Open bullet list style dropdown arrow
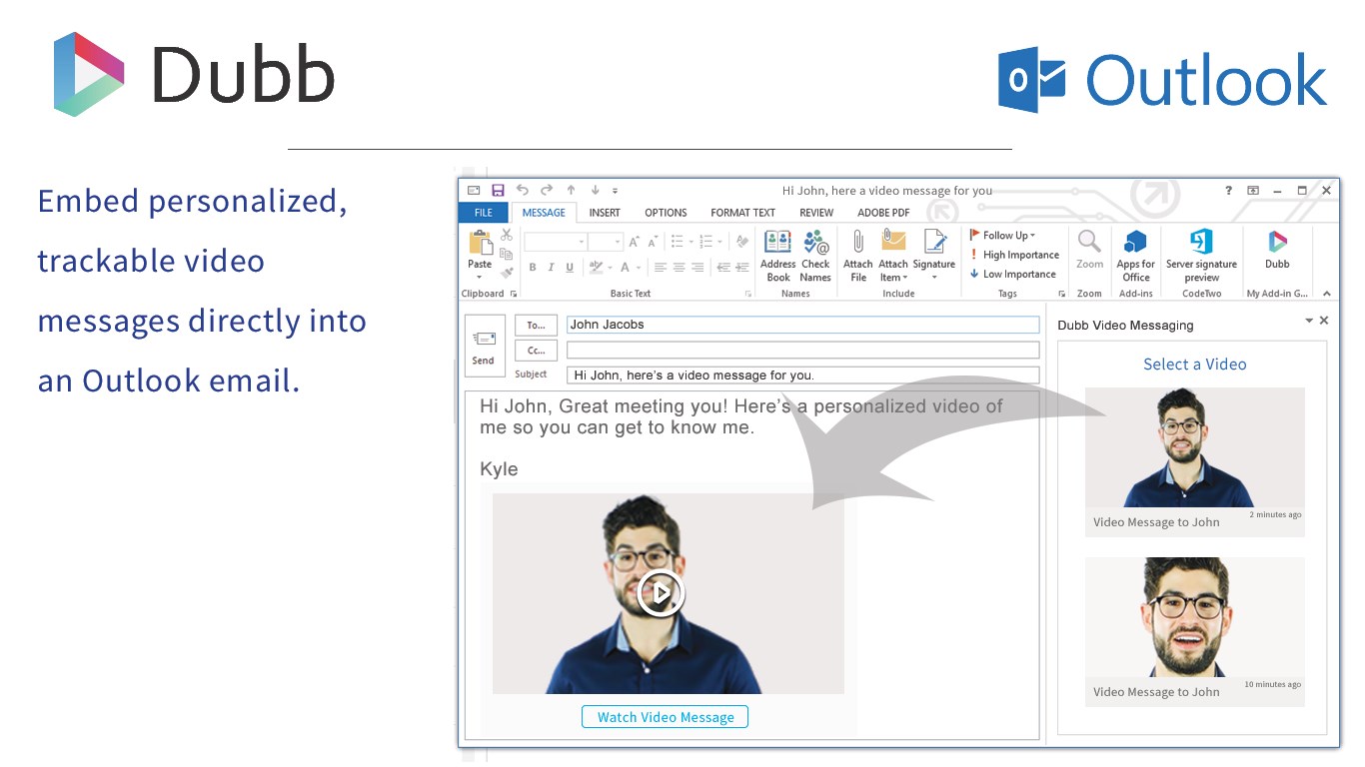The width and height of the screenshot is (1365, 767). pos(691,242)
